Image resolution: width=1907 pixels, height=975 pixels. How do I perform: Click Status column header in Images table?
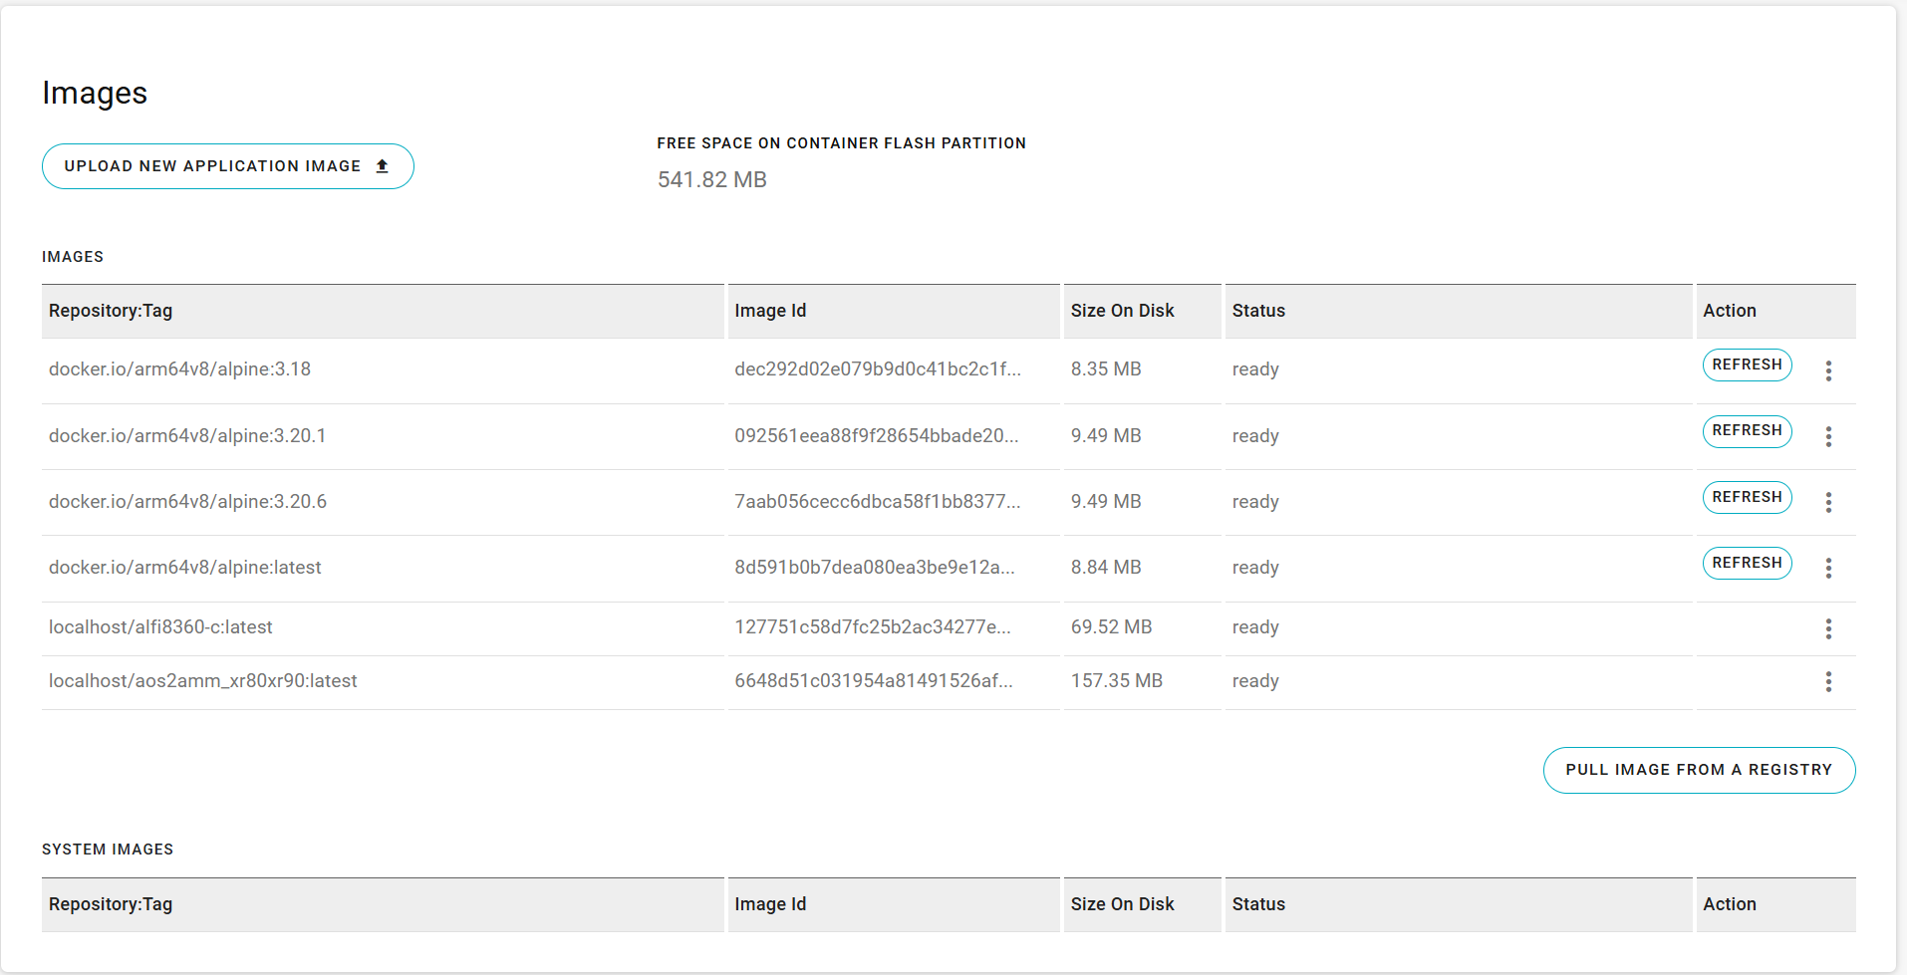click(1257, 311)
